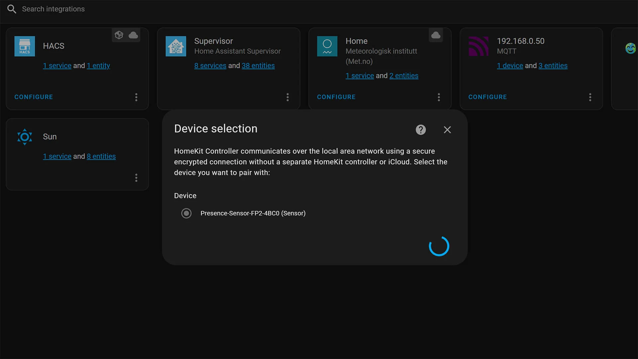Click the cloud icon on Home card
Image resolution: width=638 pixels, height=359 pixels.
pos(436,35)
